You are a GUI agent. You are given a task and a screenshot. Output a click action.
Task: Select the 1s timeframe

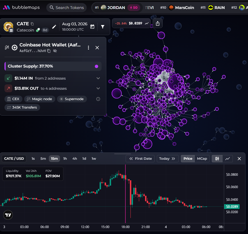(33, 159)
